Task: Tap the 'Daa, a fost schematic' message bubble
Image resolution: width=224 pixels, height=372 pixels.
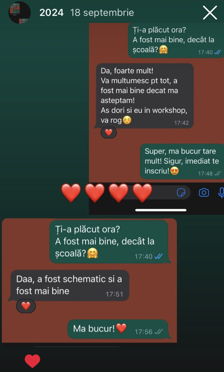Action: coord(69,285)
